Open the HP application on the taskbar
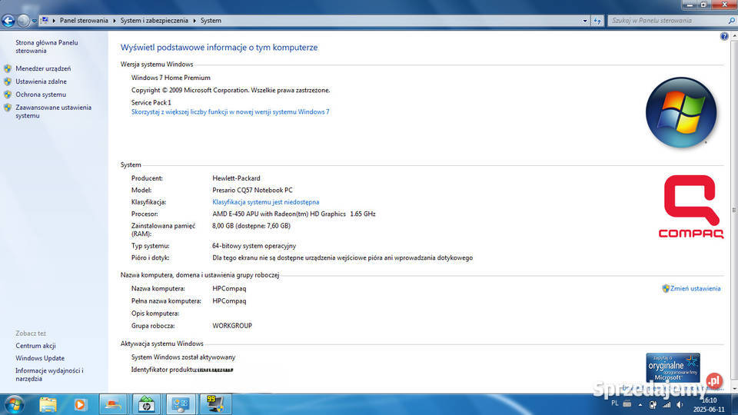 point(146,405)
